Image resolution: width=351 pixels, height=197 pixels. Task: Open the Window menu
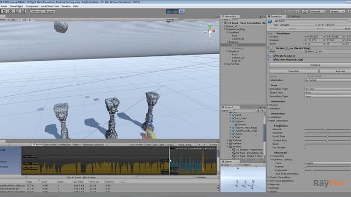(66, 6)
